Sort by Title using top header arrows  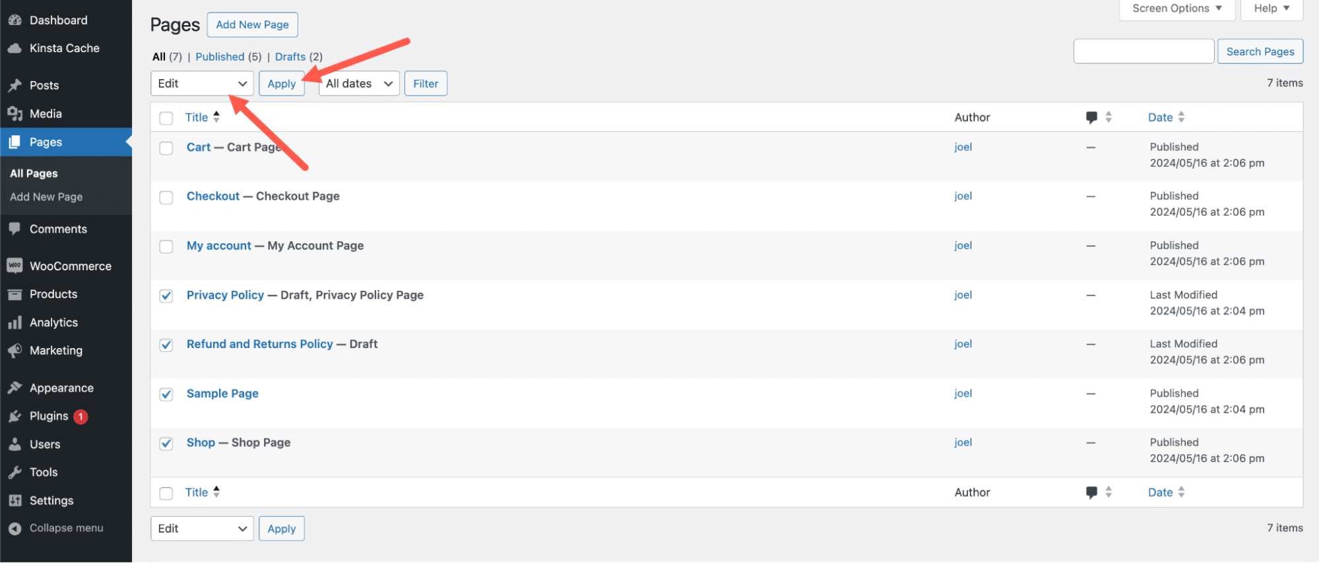pos(216,117)
